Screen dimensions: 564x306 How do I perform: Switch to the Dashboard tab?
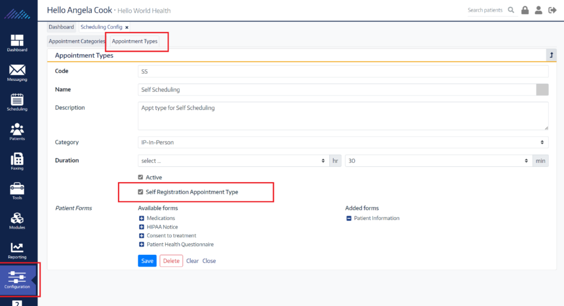(x=61, y=27)
